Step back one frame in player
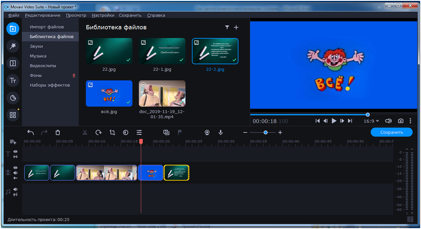421x229 pixels. (325, 121)
